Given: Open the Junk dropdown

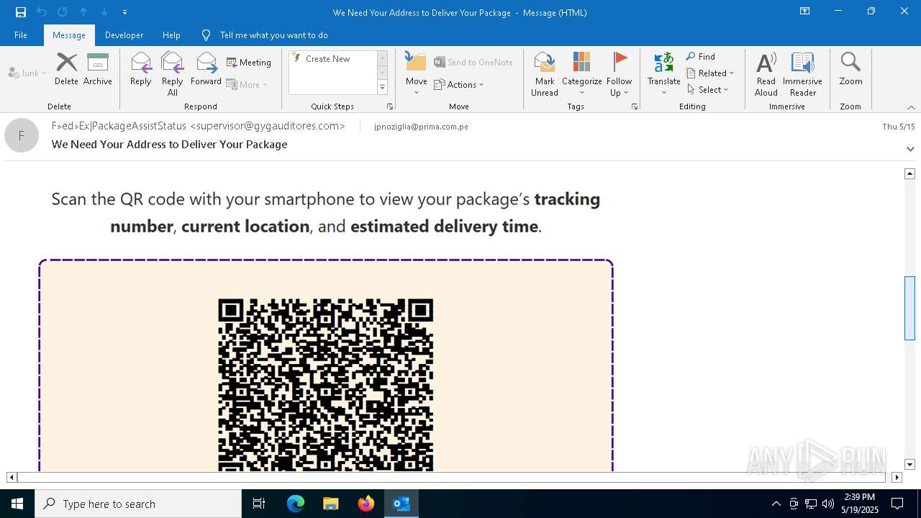Looking at the screenshot, I should (27, 73).
